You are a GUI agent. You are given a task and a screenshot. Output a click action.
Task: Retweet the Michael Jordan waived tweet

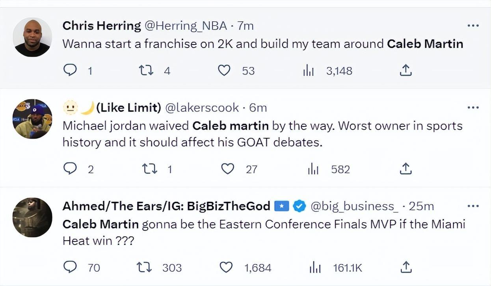[149, 169]
